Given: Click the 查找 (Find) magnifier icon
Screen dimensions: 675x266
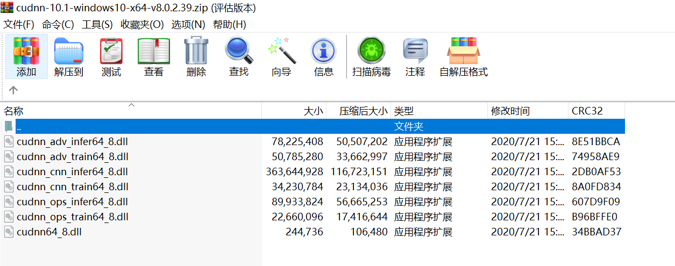Looking at the screenshot, I should [239, 51].
